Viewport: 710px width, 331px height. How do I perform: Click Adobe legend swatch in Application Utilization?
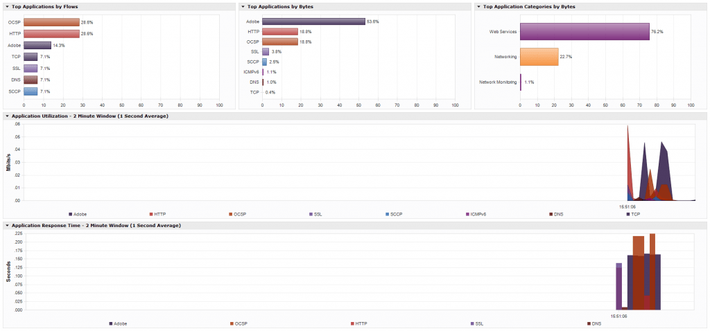[x=71, y=214]
